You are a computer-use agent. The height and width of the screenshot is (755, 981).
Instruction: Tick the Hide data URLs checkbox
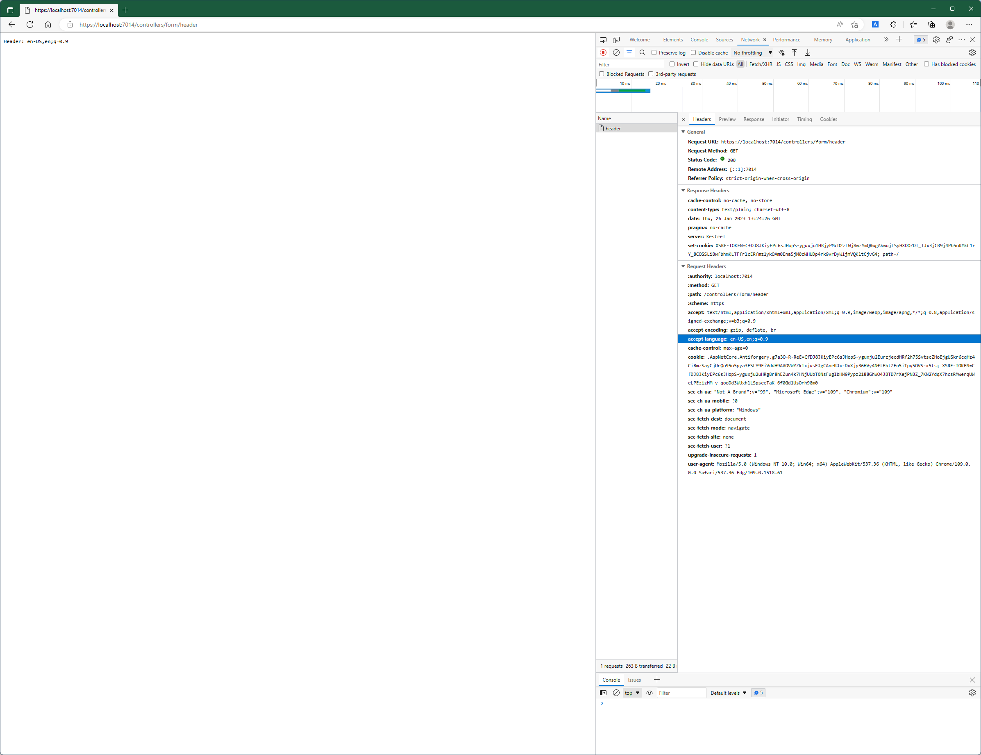pyautogui.click(x=696, y=64)
